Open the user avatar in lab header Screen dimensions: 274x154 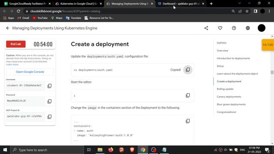(262, 28)
